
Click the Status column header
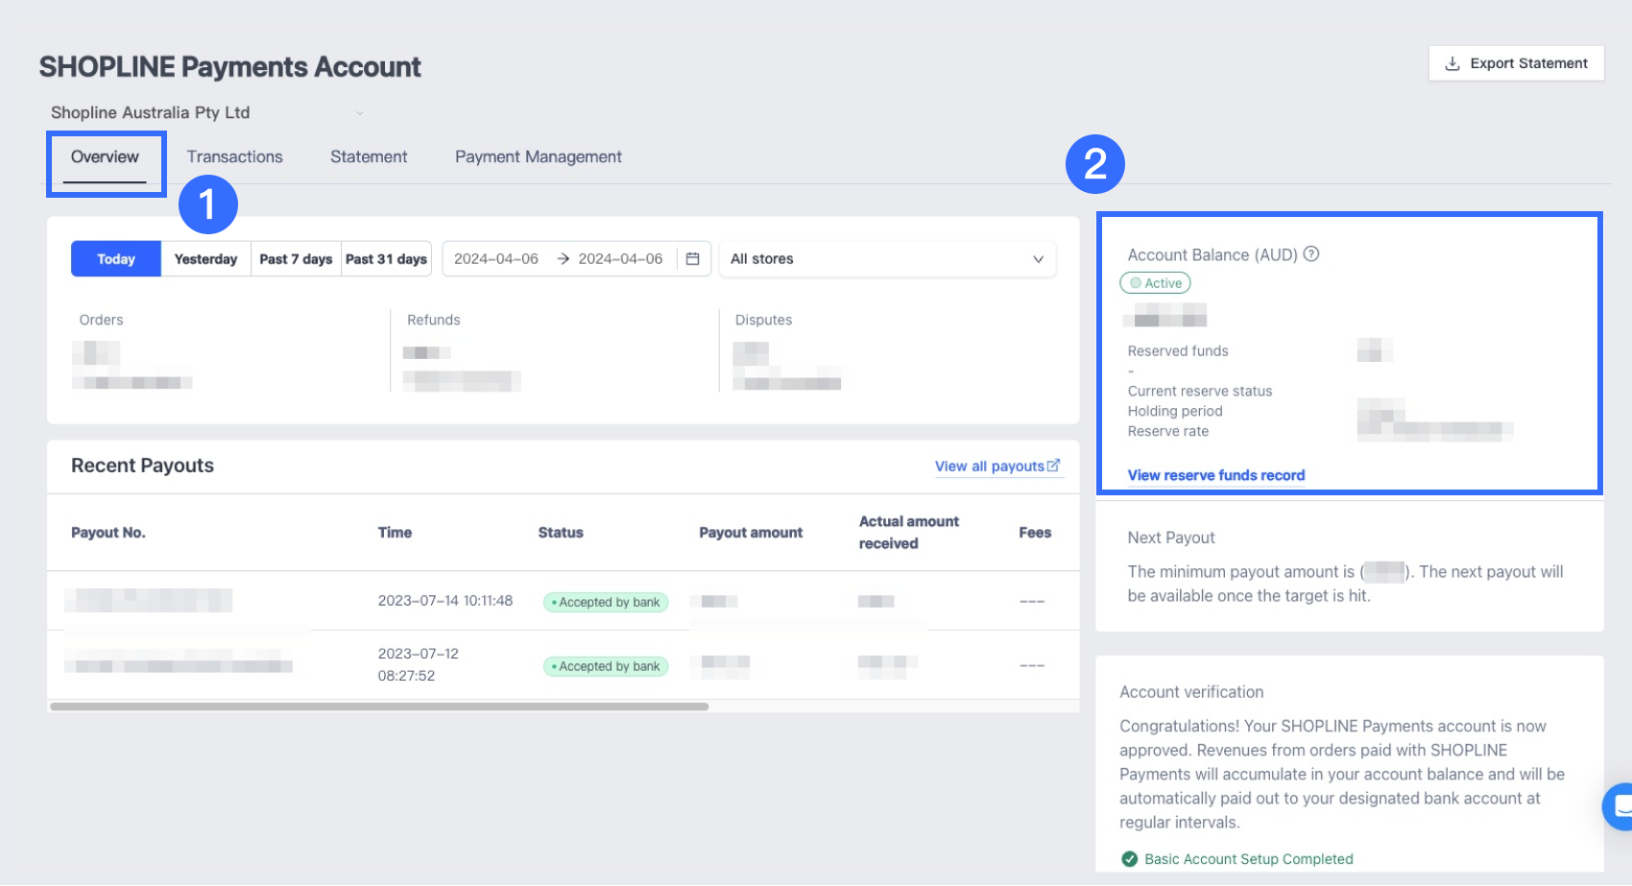coord(561,533)
